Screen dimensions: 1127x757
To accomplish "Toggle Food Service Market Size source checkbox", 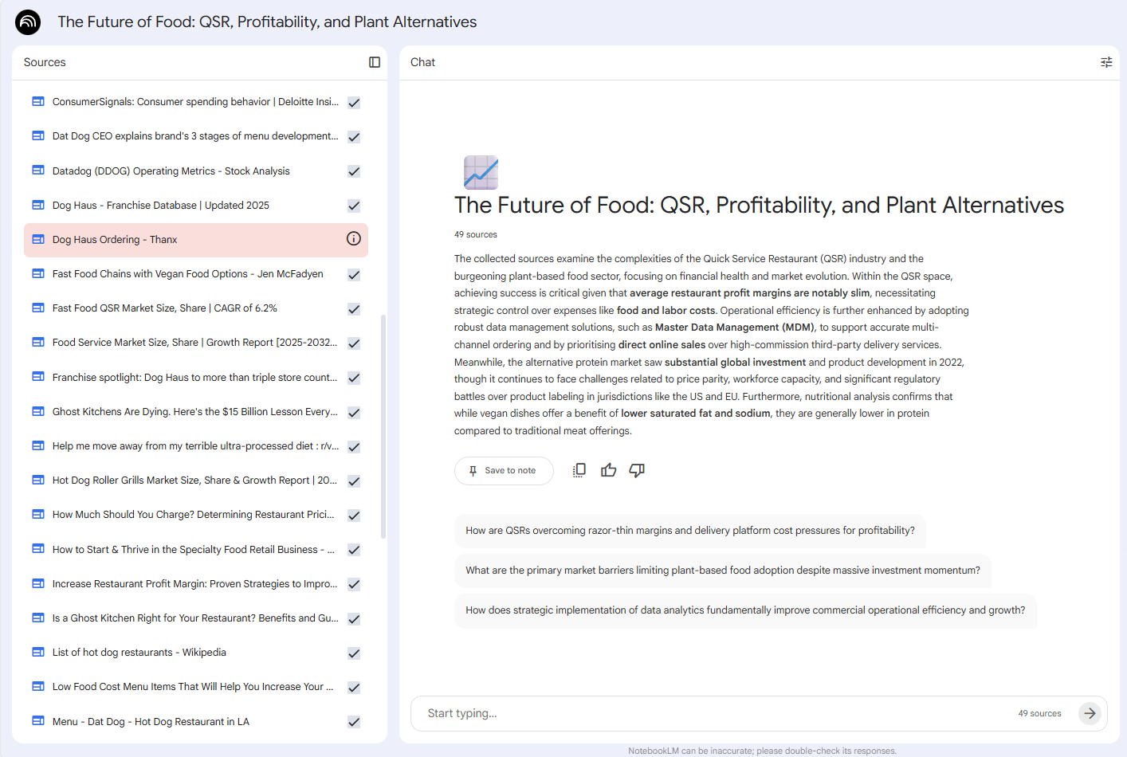I will pos(354,343).
